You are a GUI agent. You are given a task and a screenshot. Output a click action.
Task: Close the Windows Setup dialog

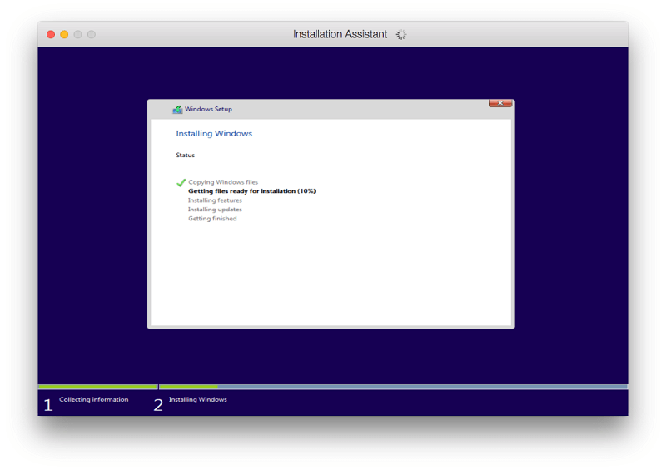pyautogui.click(x=500, y=103)
